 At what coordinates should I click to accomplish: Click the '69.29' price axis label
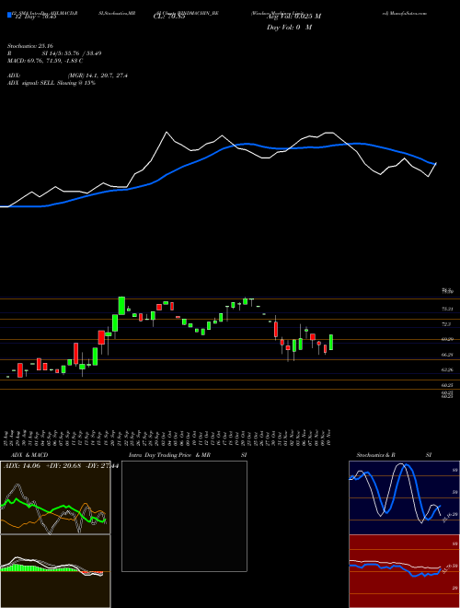(447, 339)
